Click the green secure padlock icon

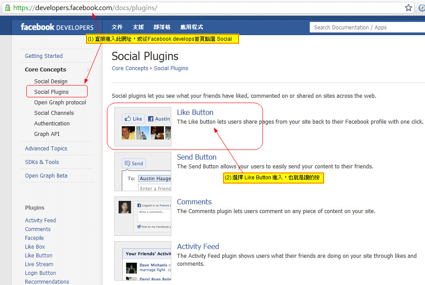(x=7, y=7)
